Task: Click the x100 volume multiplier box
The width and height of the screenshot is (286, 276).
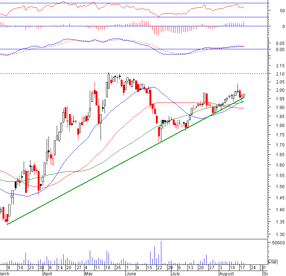Action: tap(273, 262)
